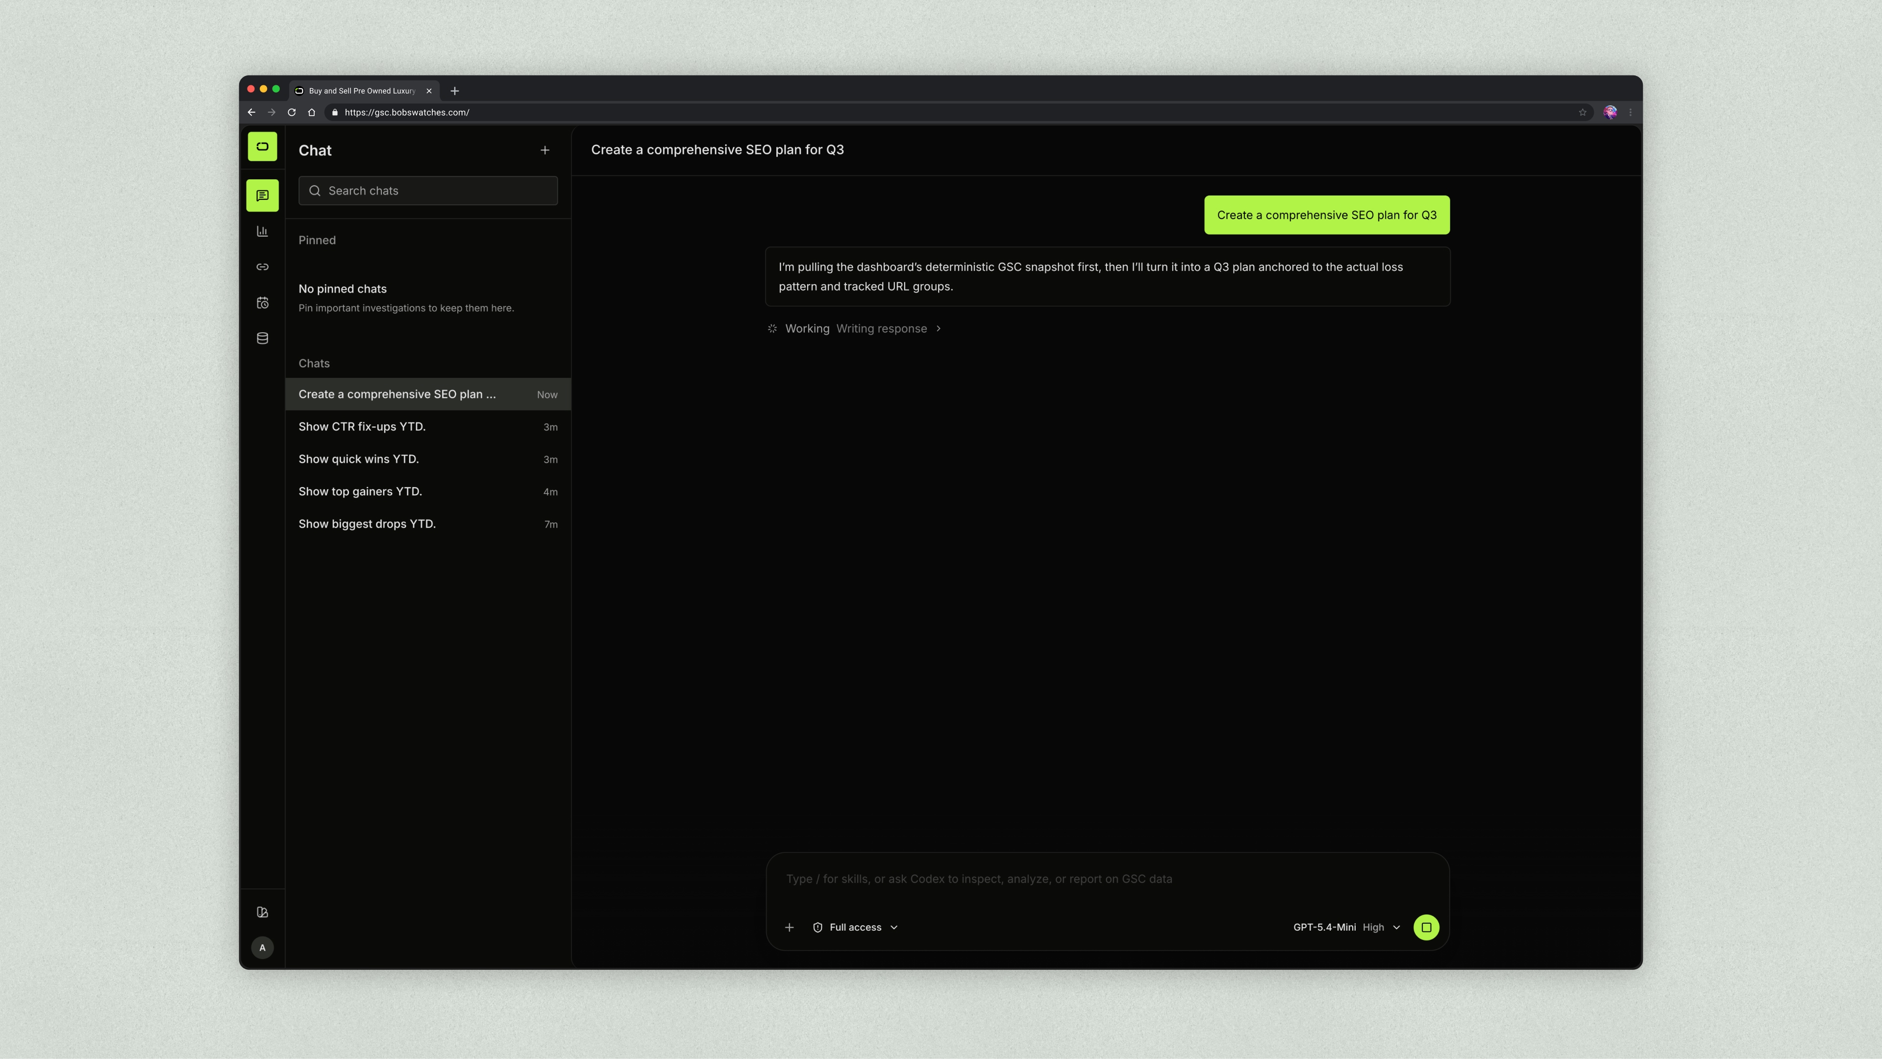Go back in browser history
This screenshot has width=1882, height=1059.
click(251, 113)
